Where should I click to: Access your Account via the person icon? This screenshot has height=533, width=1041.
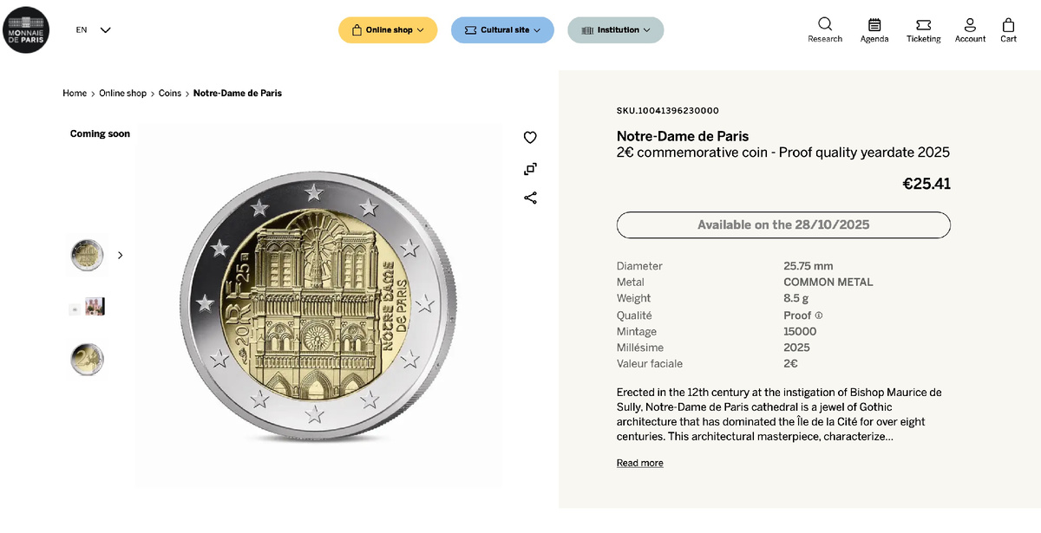pyautogui.click(x=970, y=23)
